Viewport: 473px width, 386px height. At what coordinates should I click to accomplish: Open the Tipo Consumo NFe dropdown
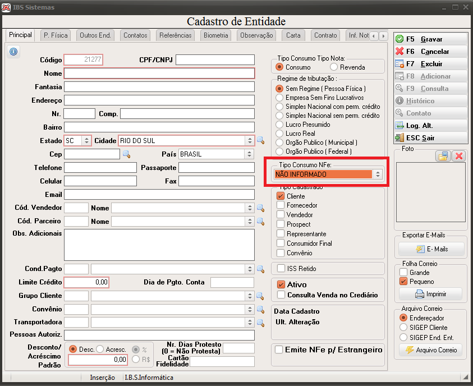pyautogui.click(x=378, y=174)
